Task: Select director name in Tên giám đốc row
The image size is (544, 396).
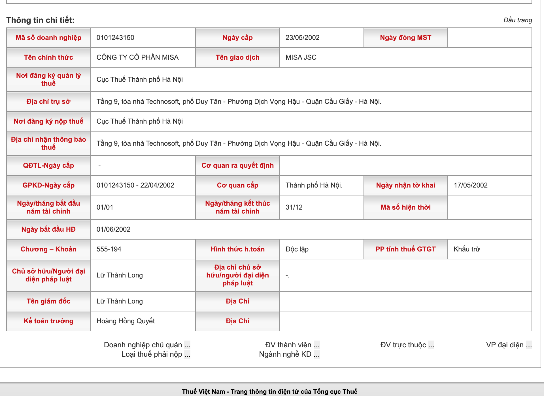Action: click(120, 301)
